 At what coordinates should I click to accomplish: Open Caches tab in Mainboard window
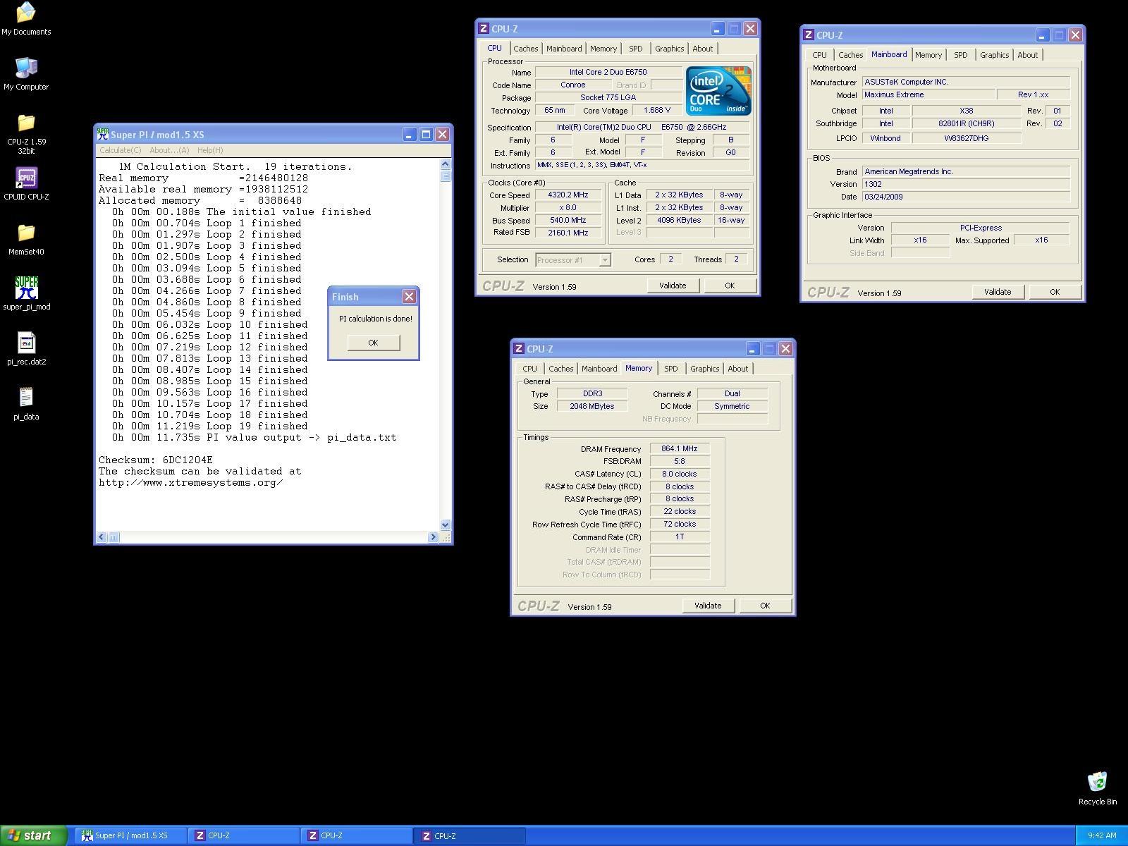point(850,55)
